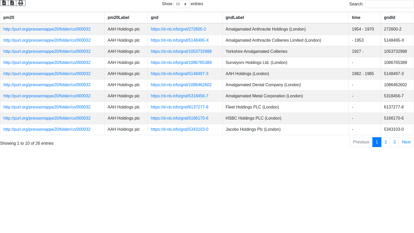The image size is (414, 233).
Task: Open pm20 folder link in Surveyors Holdings row
Action: coord(47,63)
